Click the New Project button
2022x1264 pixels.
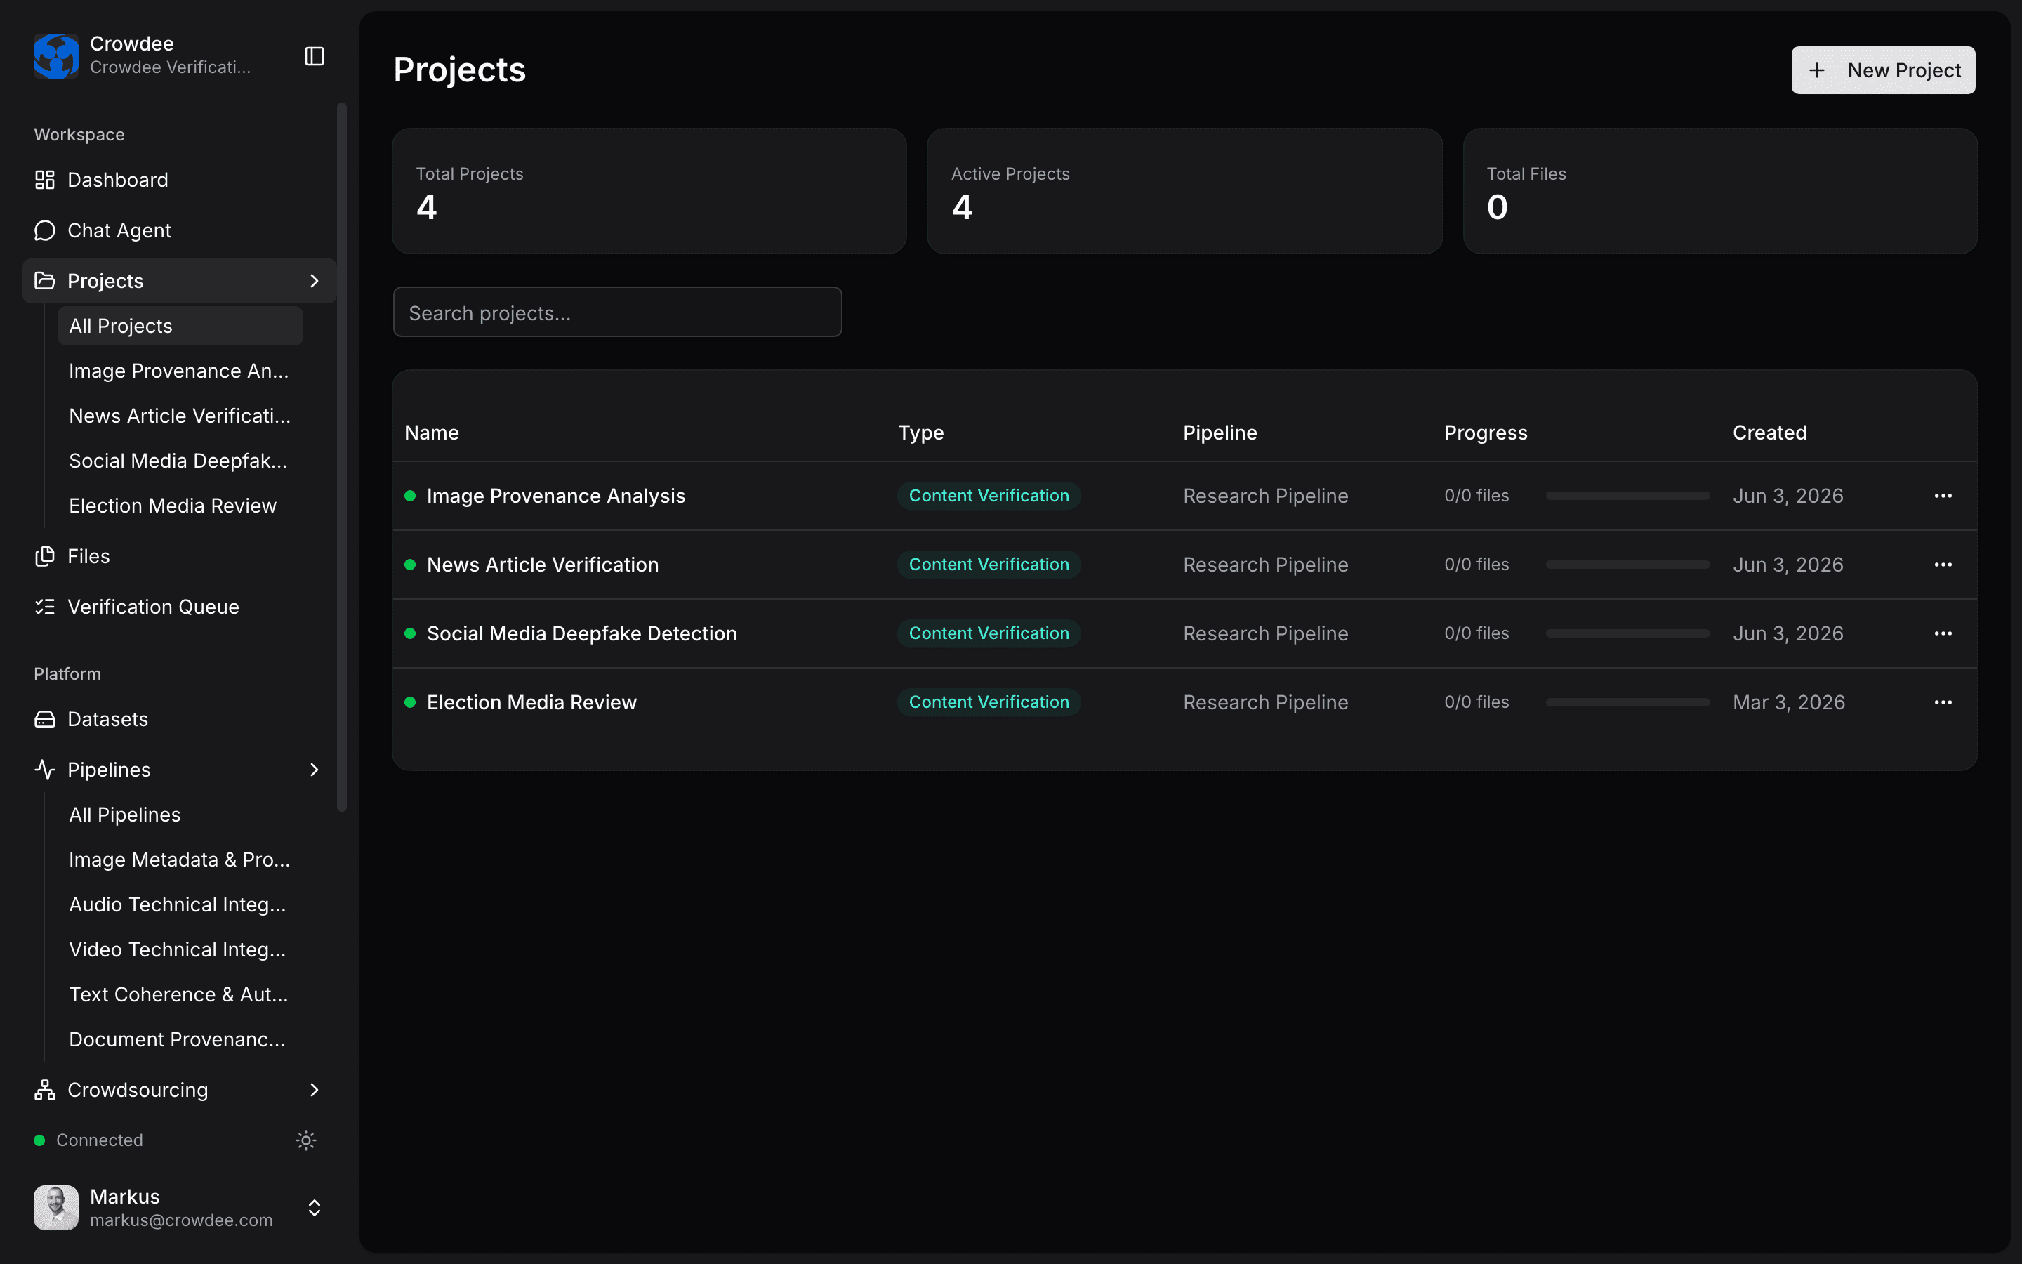pos(1883,70)
